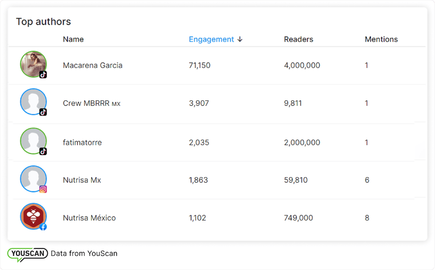Open author name Nutrisa México

tap(89, 218)
